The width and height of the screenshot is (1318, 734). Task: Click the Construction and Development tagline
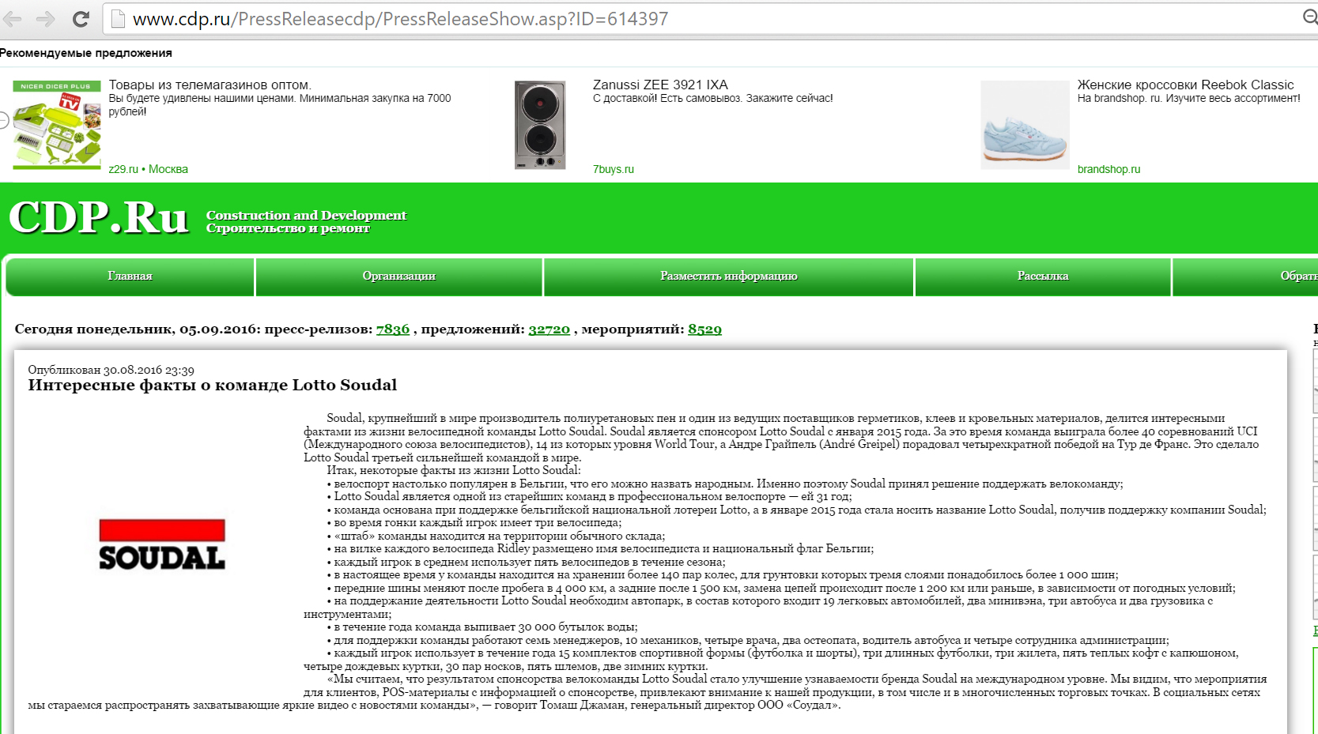coord(306,215)
